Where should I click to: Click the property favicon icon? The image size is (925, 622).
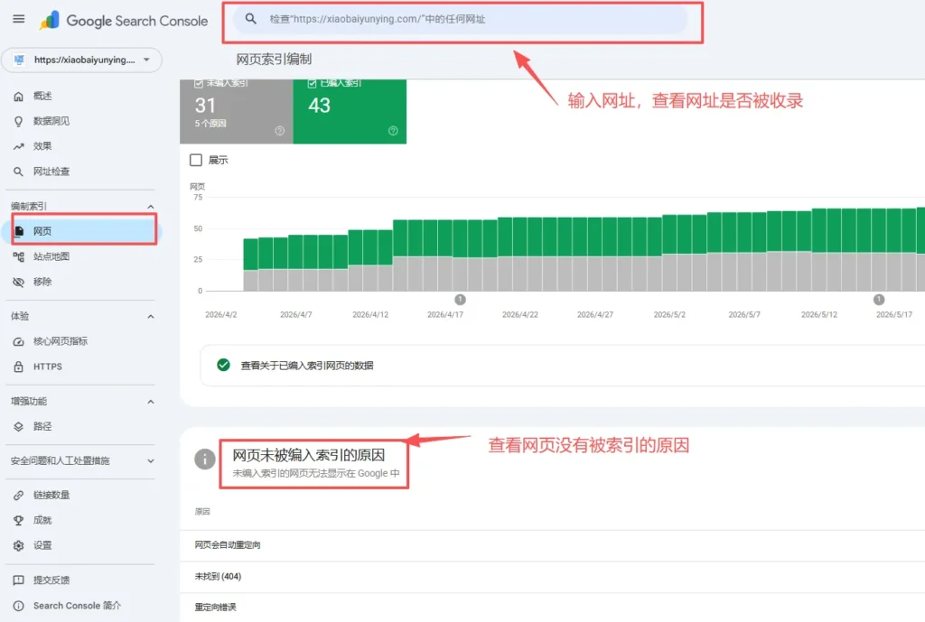pos(20,60)
